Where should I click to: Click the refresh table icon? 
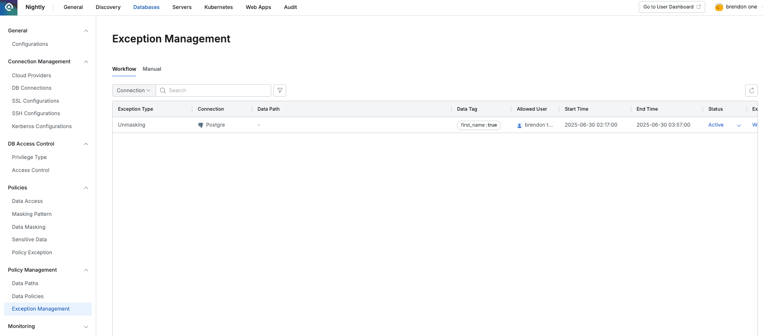coord(751,90)
